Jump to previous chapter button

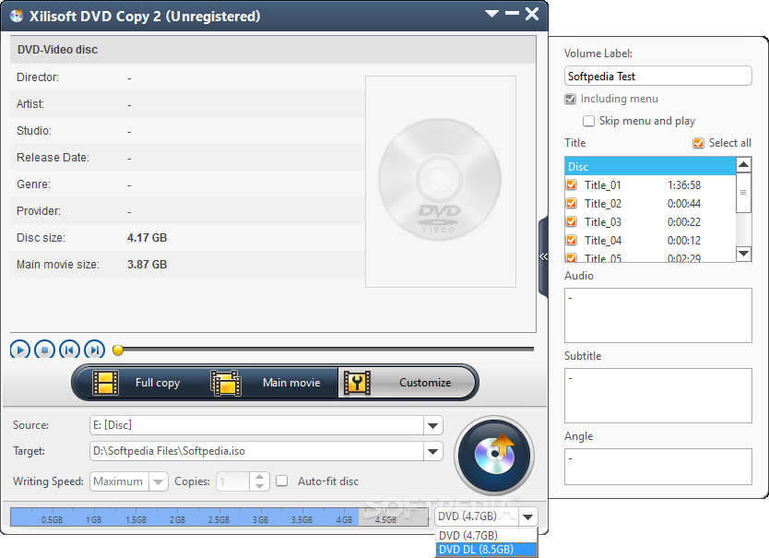coord(69,350)
